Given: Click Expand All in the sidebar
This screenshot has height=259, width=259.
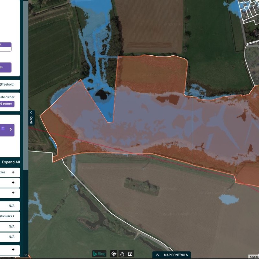Looking at the screenshot, I should [x=11, y=162].
